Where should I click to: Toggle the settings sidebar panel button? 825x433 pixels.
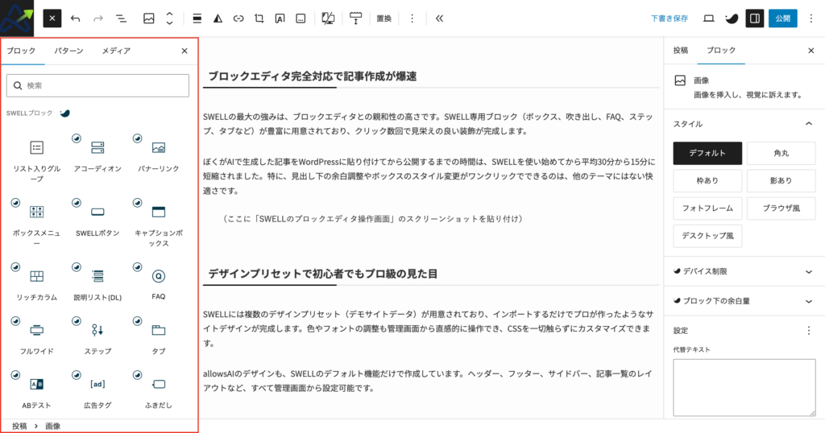[755, 18]
